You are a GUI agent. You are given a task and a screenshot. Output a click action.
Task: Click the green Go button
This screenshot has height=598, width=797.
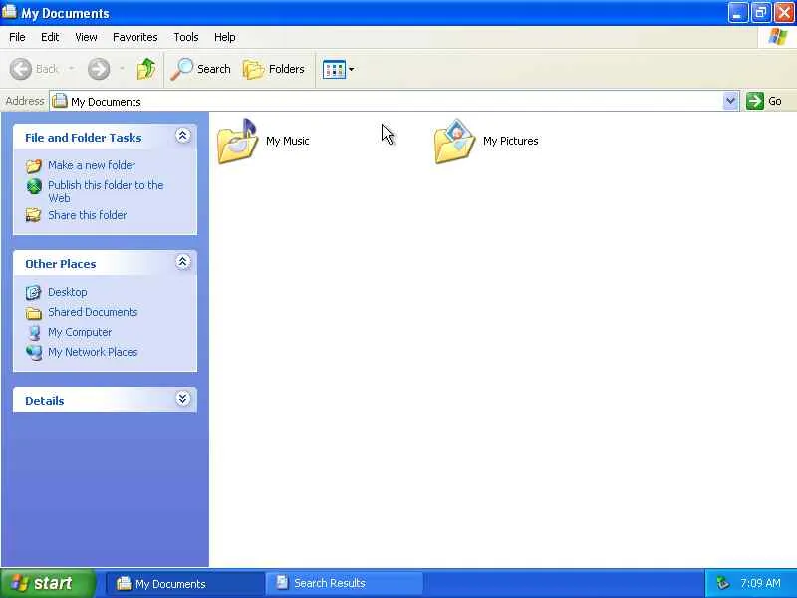(x=764, y=101)
